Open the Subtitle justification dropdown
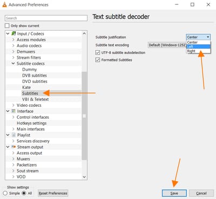Screen dimensions: 216x199 pos(198,37)
